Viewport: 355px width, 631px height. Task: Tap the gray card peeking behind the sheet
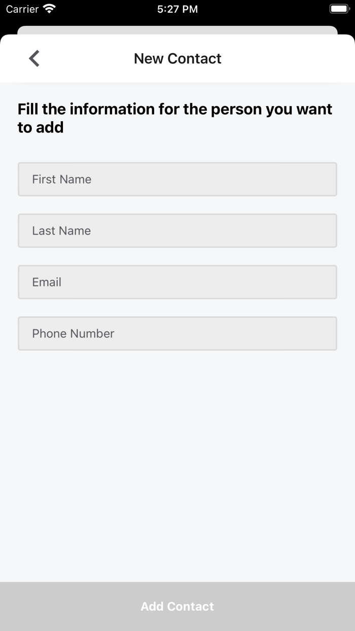(x=177, y=30)
